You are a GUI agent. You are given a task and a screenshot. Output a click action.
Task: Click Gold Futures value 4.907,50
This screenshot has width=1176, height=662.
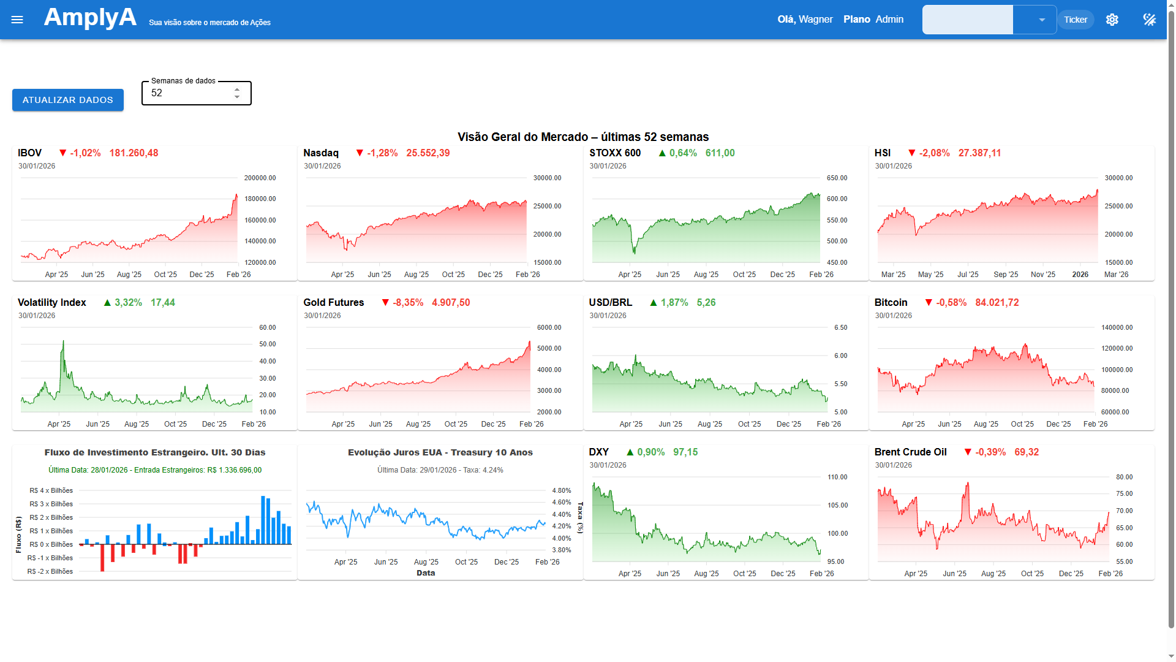coord(451,303)
